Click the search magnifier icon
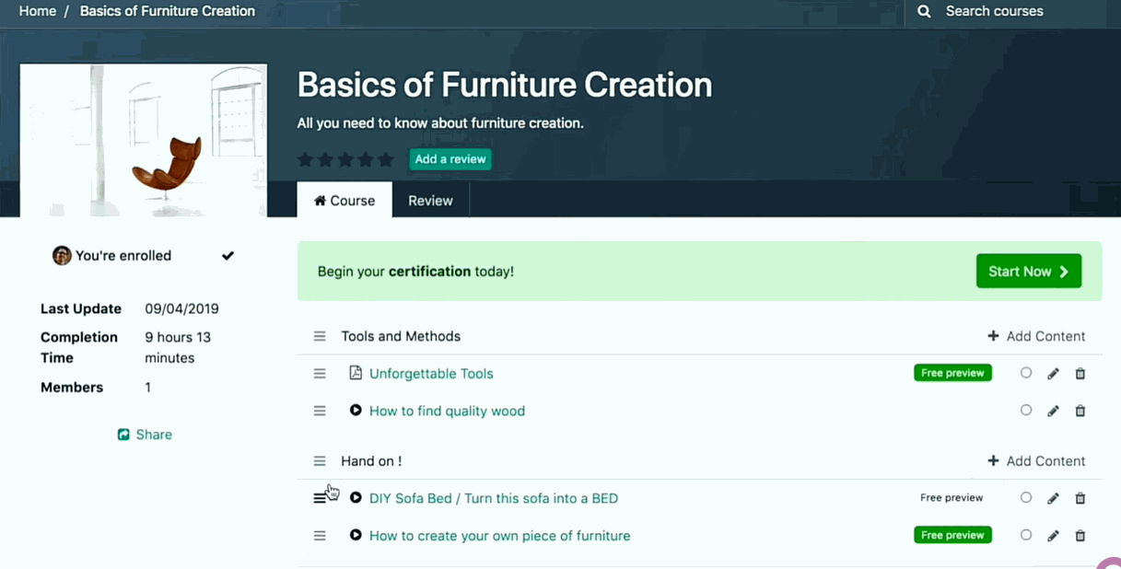Screen dimensions: 1121x569 (x=924, y=12)
